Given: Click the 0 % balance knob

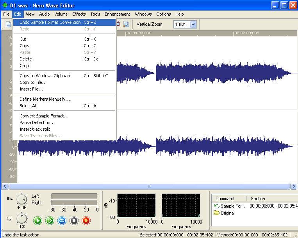Looking at the screenshot, I should click(22, 219).
